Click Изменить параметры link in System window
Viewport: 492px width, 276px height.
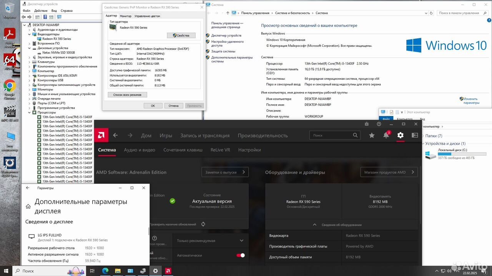click(471, 101)
